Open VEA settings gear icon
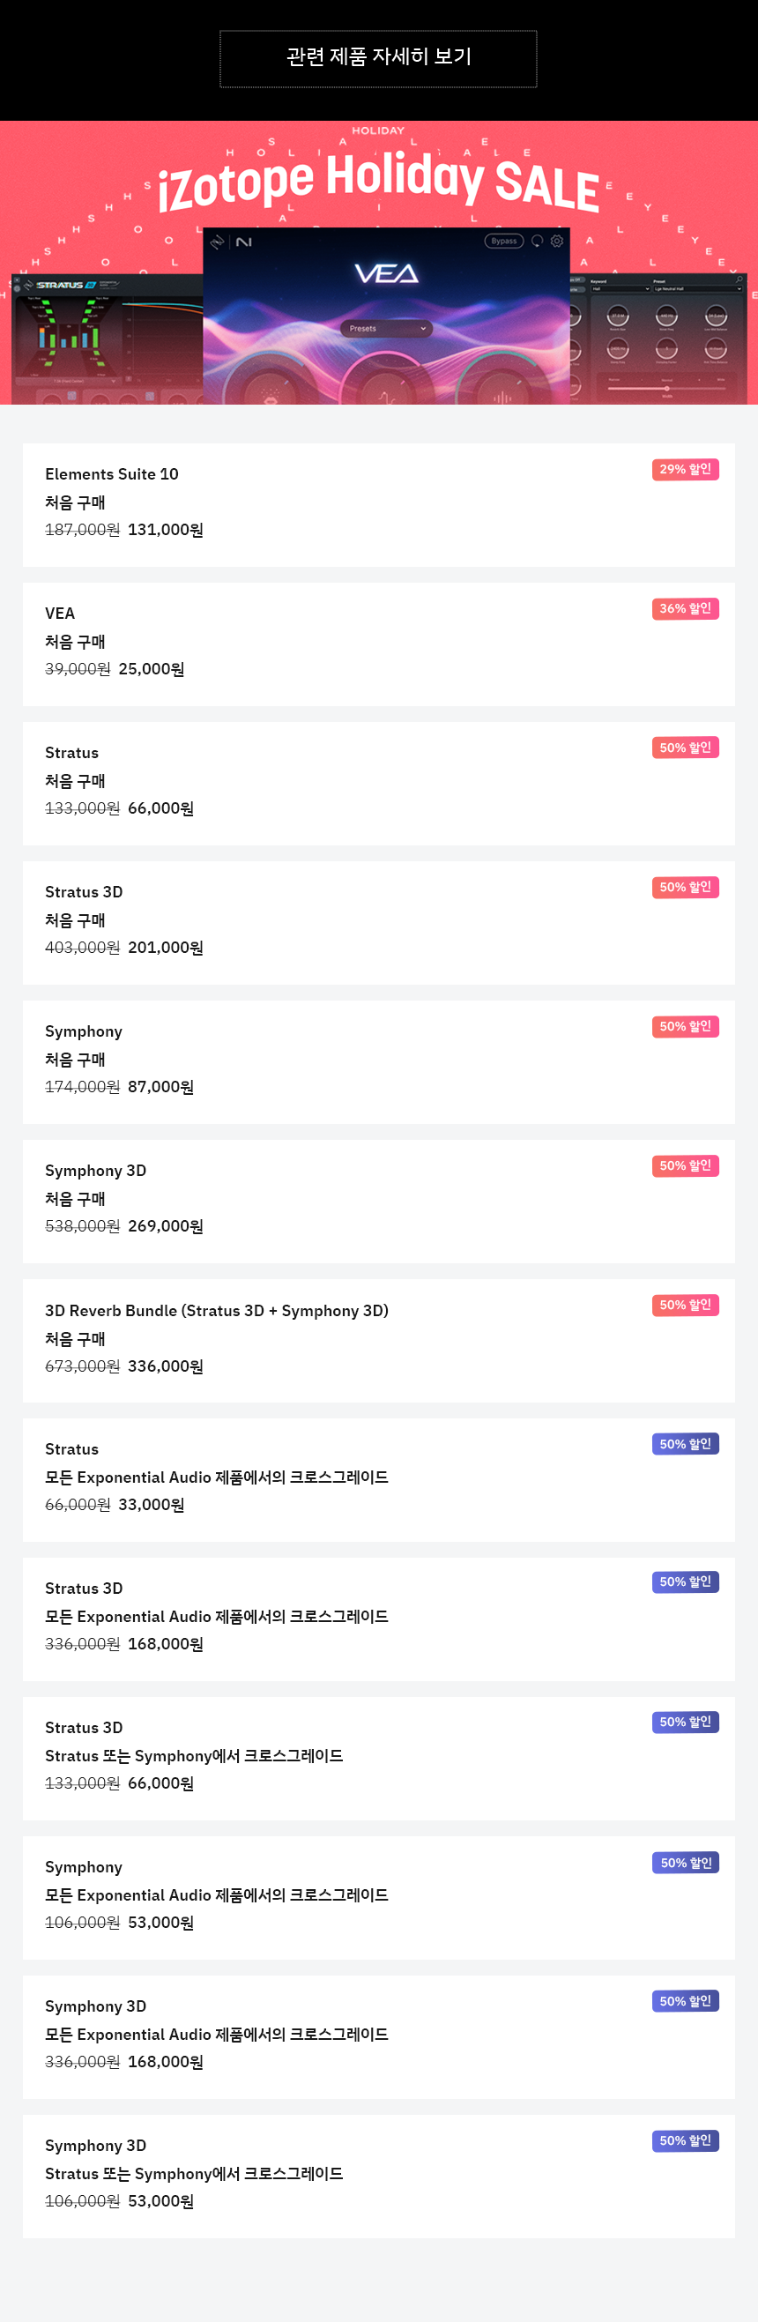 coord(557,241)
